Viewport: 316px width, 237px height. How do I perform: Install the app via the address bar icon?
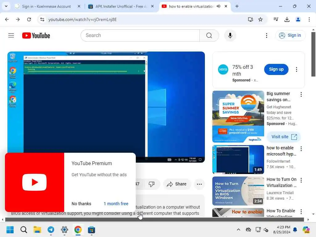click(x=250, y=19)
